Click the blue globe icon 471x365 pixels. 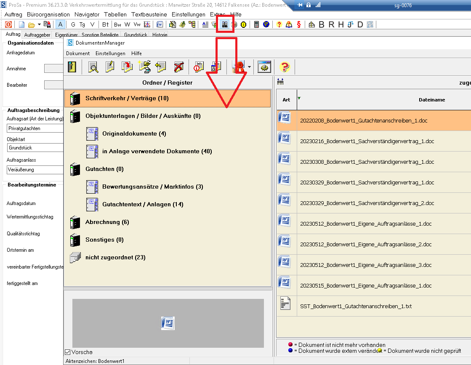(x=266, y=24)
